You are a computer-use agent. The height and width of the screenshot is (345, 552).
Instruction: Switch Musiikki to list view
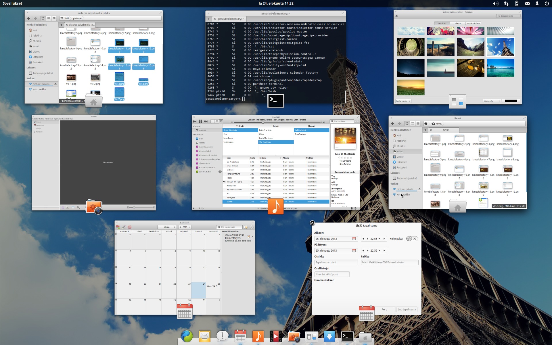[x=217, y=121]
